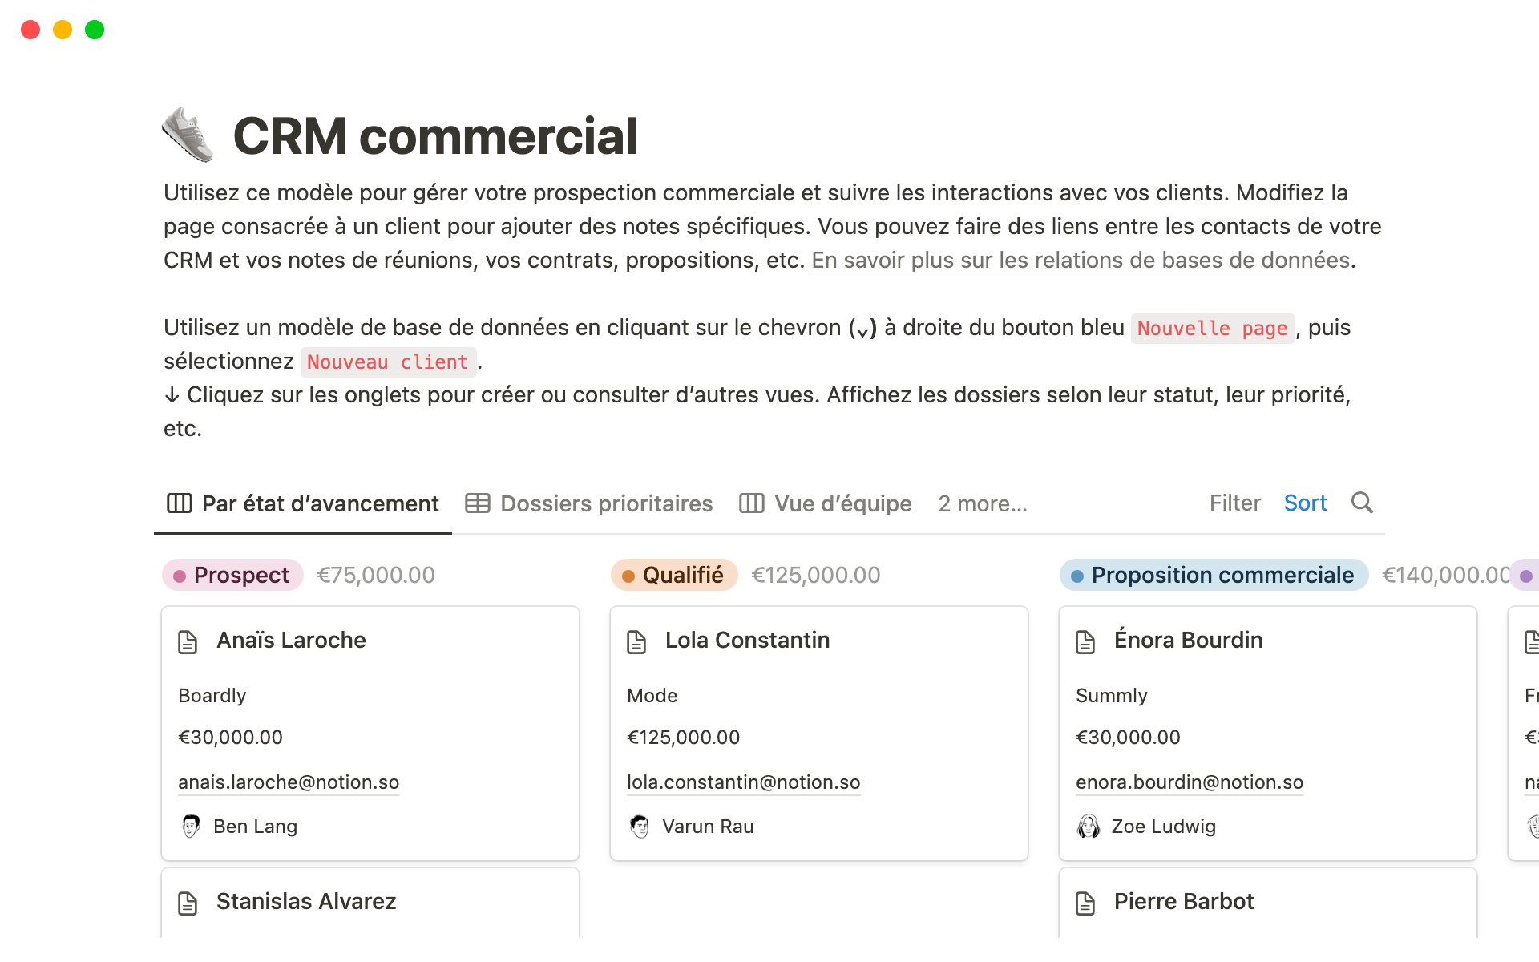
Task: Select the orange Qualifié column label
Action: pos(674,575)
